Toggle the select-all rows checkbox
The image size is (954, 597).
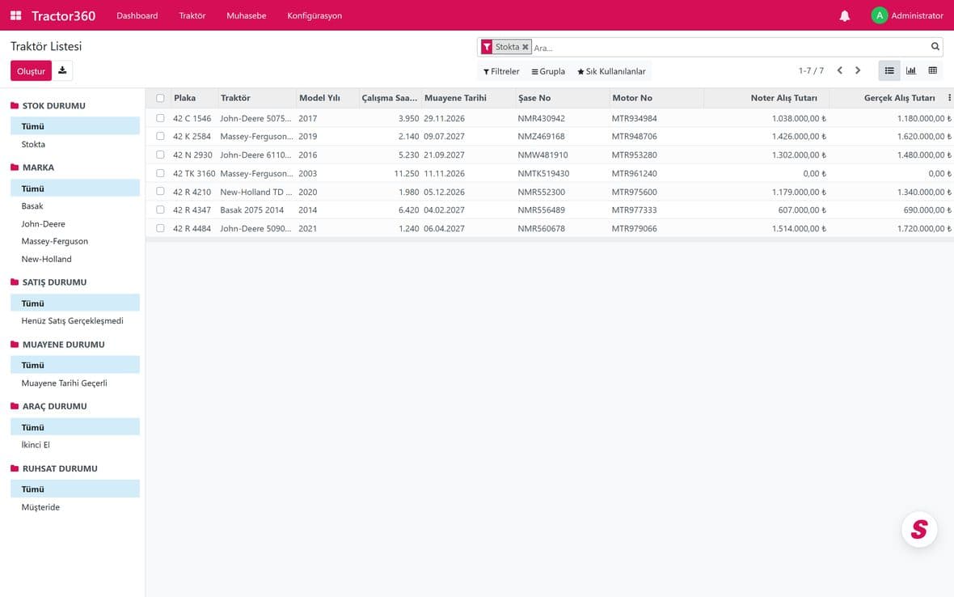coord(160,98)
